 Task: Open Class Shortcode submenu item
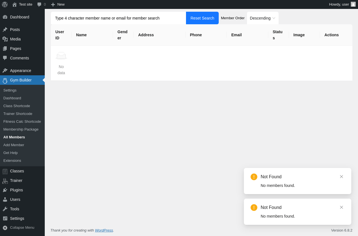point(22,106)
